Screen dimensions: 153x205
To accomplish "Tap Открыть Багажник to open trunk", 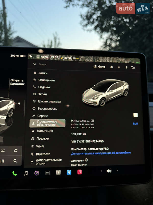I will tap(17, 82).
